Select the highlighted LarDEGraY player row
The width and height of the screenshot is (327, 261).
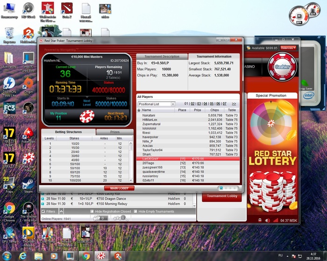tap(188, 159)
